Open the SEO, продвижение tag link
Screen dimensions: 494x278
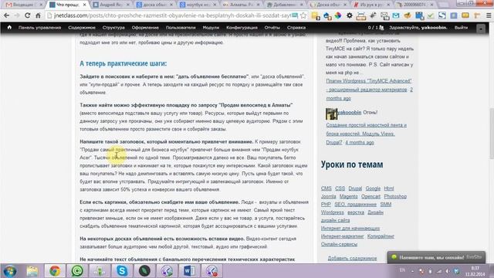coord(355,204)
